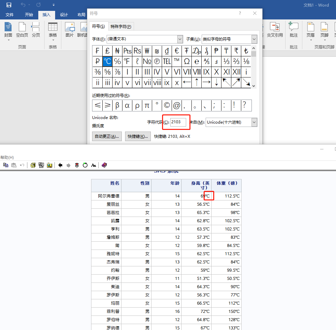Viewport: 336px width, 330px height.
Task: Click the 快捷键 button
Action: click(138, 136)
